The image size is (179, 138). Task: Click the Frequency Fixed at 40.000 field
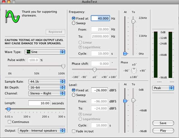100,18
